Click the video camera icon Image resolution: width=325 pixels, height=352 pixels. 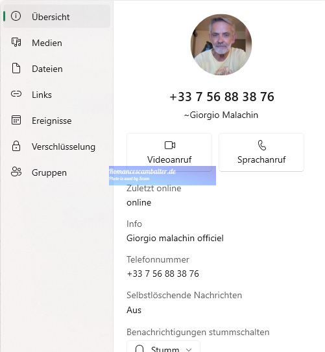click(x=170, y=145)
